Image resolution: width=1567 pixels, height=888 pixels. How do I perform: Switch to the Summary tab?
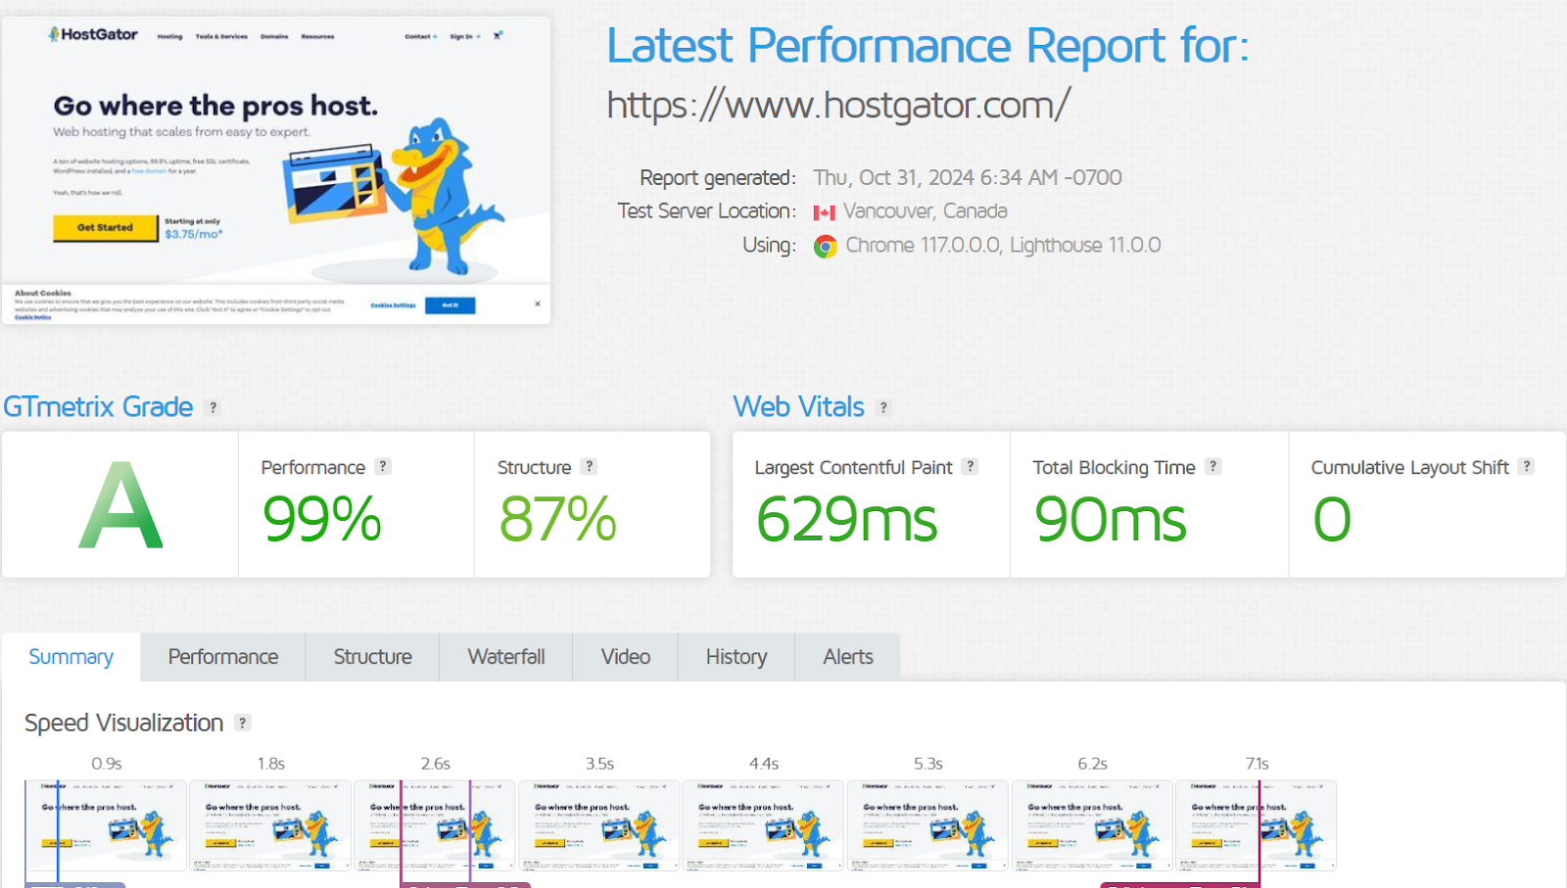pos(71,657)
